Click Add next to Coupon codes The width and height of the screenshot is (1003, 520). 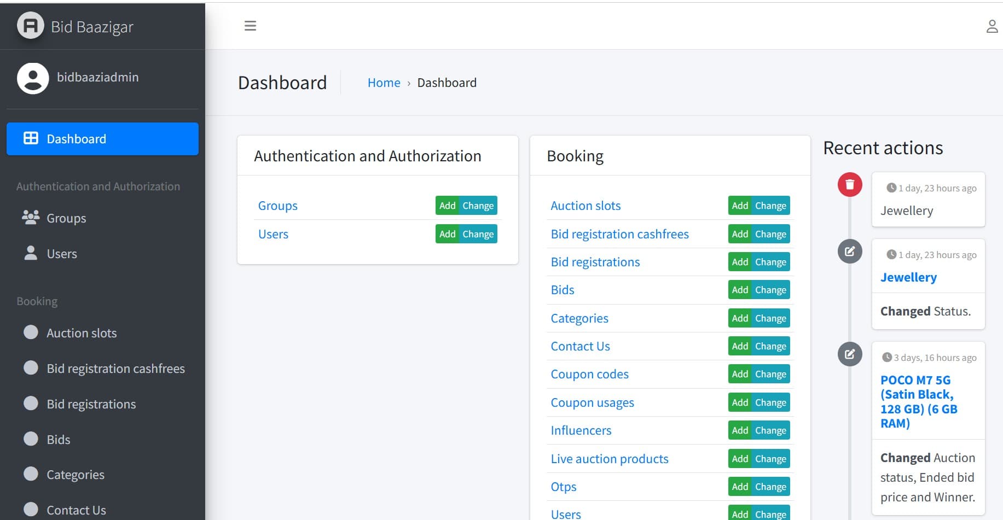tap(739, 374)
